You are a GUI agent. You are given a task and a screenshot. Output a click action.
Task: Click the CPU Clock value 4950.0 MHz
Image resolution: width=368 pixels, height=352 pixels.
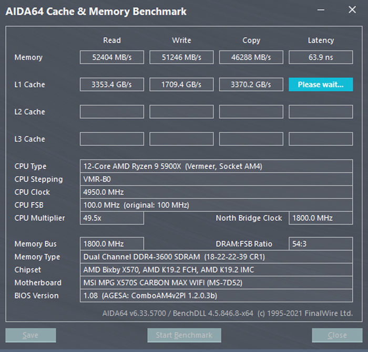(x=216, y=192)
